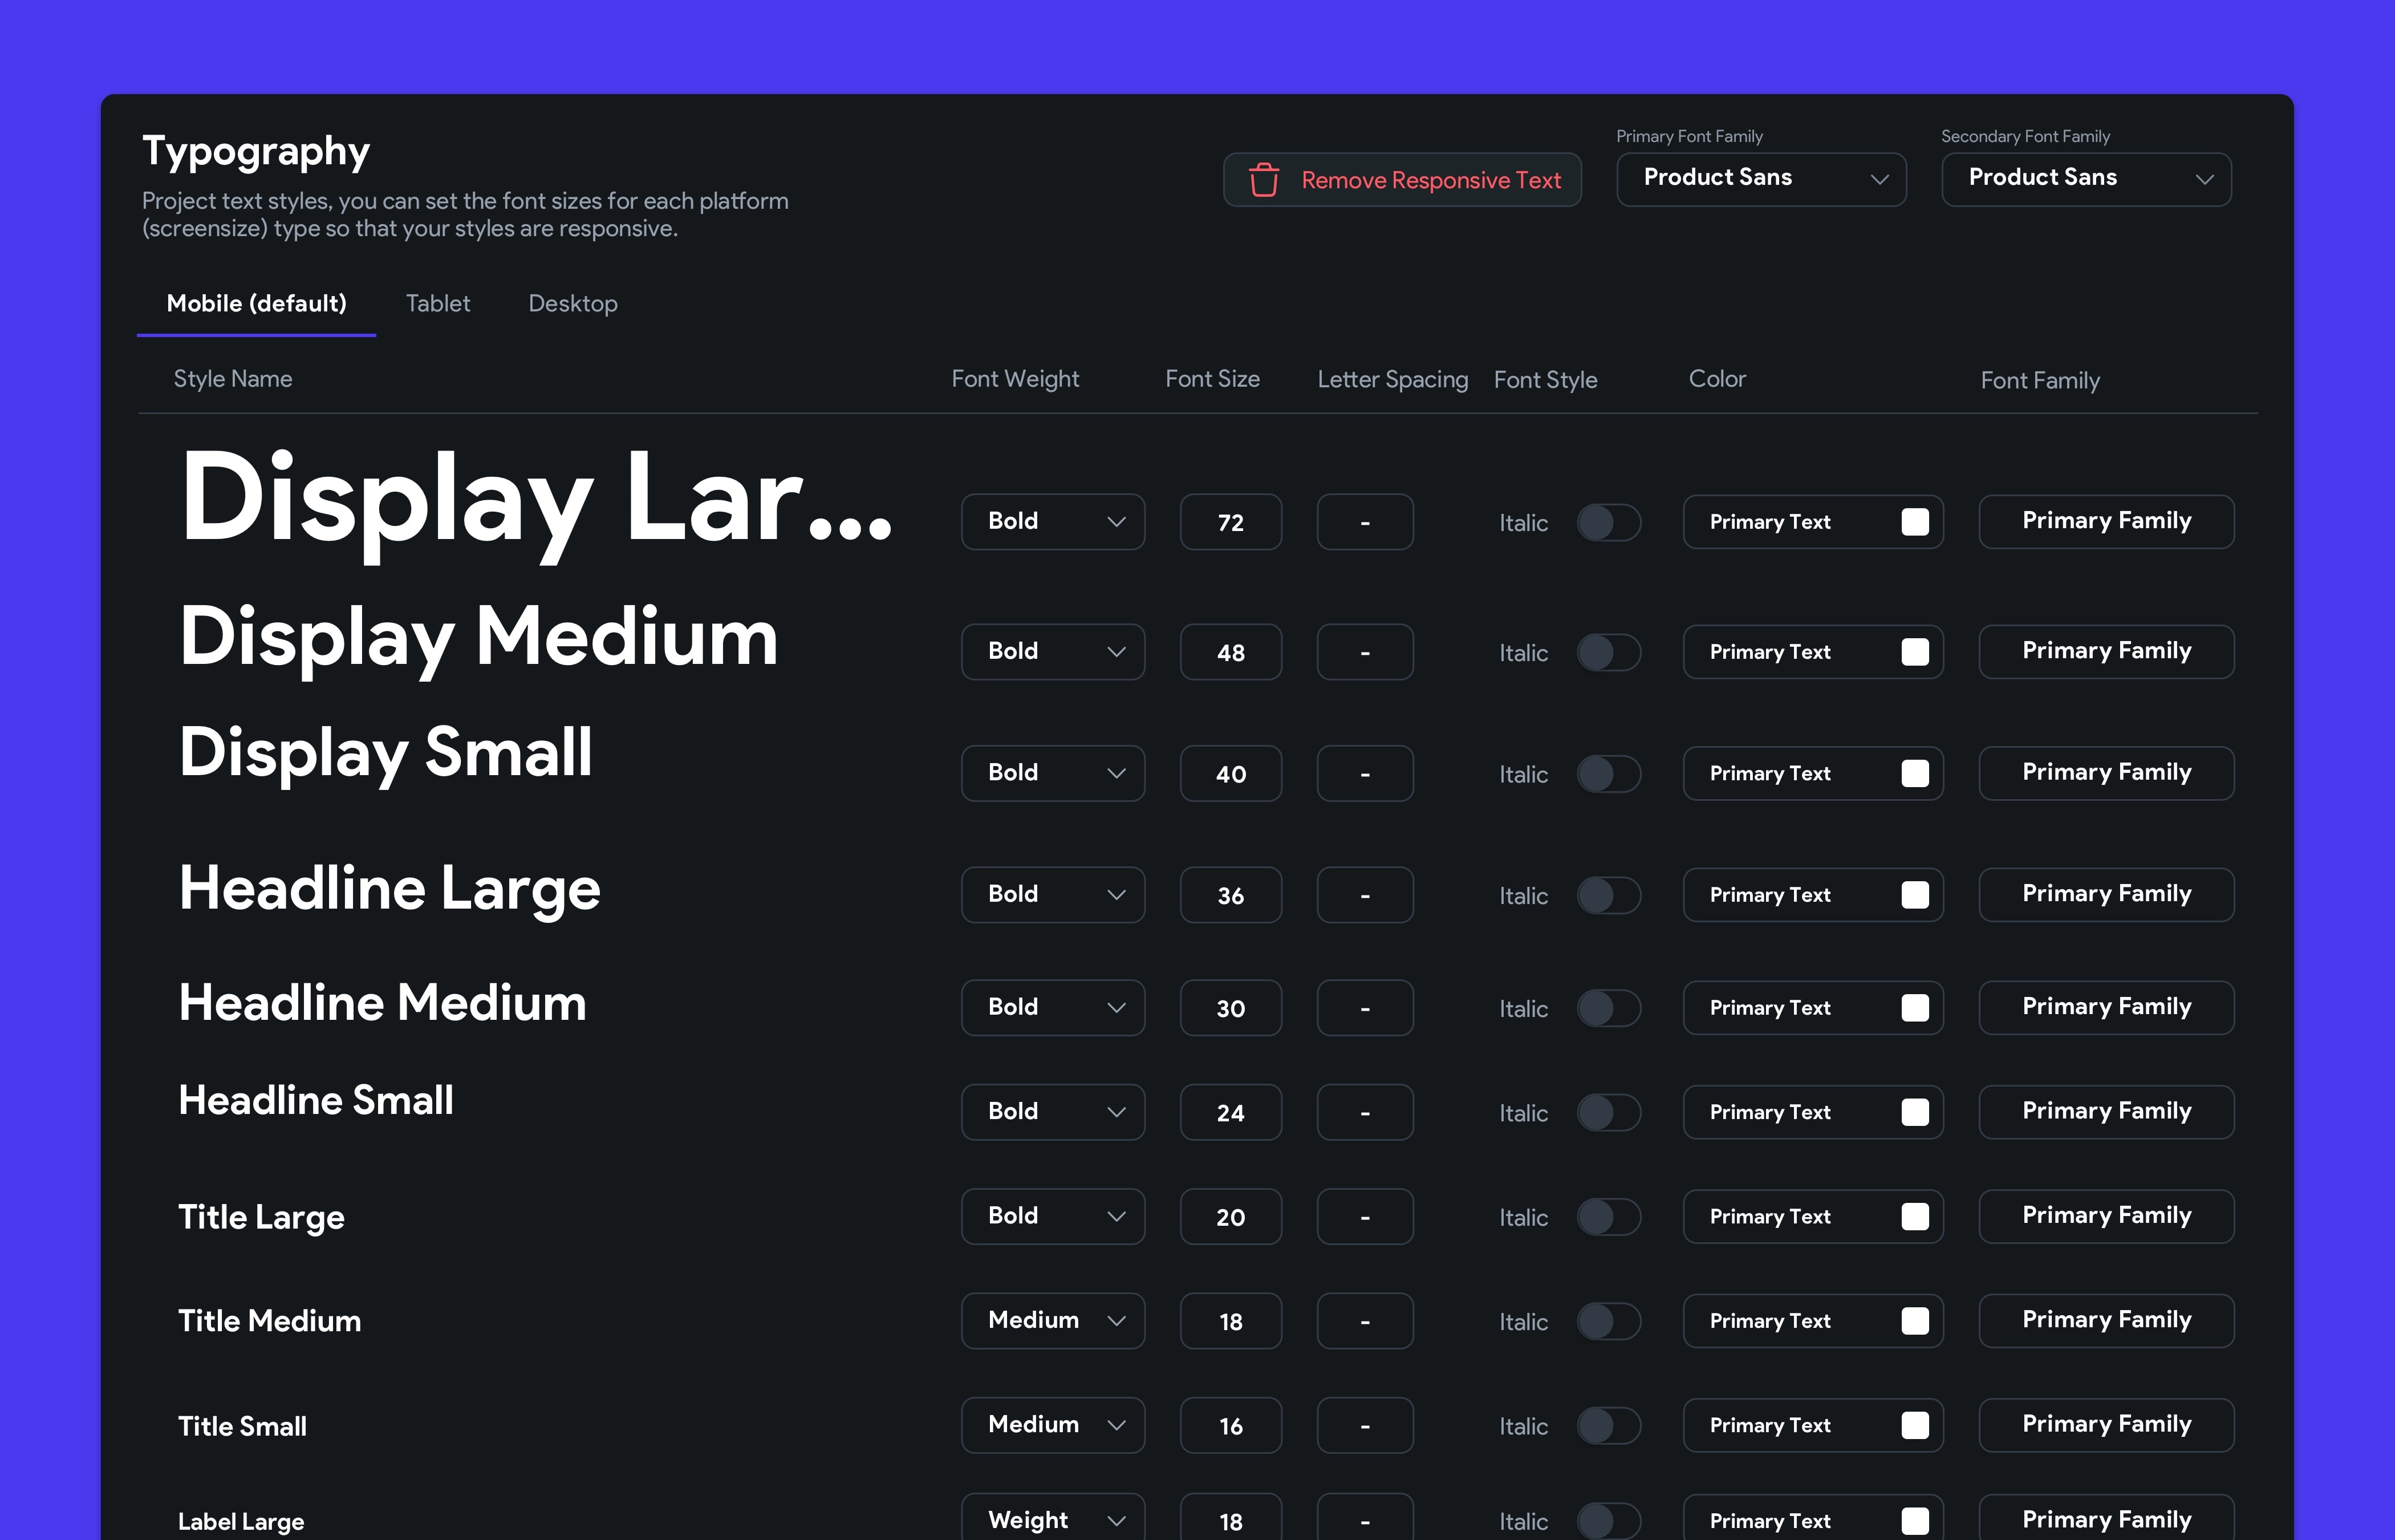Screen dimensions: 2395x1540
Task: Enable Italic switch on Headline Medium row
Action: tap(1608, 1008)
